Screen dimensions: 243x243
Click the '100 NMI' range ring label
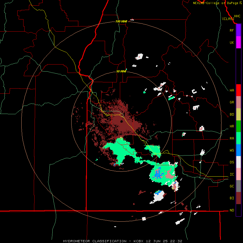click(x=121, y=21)
